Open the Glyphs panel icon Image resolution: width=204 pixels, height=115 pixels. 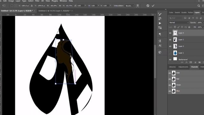pos(160,41)
